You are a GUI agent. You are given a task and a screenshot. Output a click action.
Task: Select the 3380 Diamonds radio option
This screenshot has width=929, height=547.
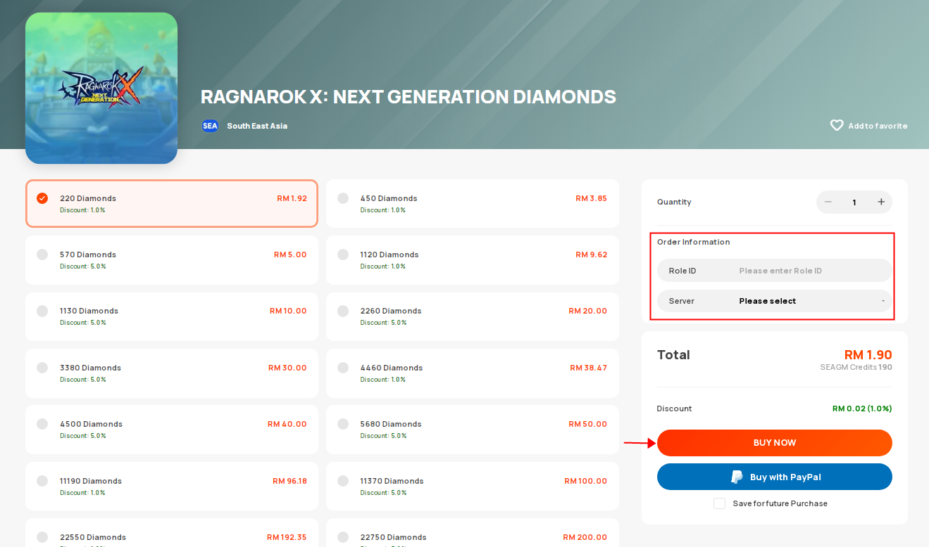[x=42, y=368]
